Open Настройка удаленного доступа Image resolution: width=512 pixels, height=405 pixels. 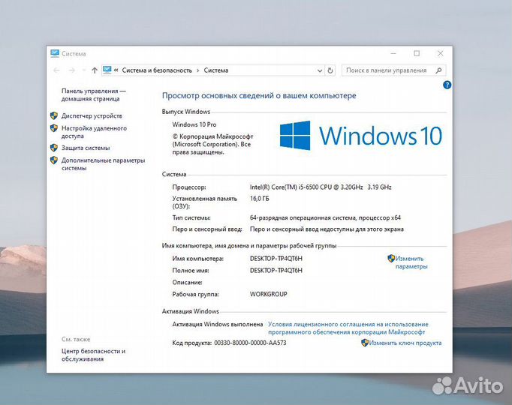click(94, 132)
